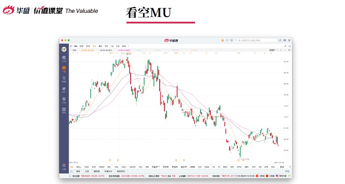This screenshot has height=184, width=345.
Task: Select the 1-minute chart interval
Action: [x=112, y=46]
